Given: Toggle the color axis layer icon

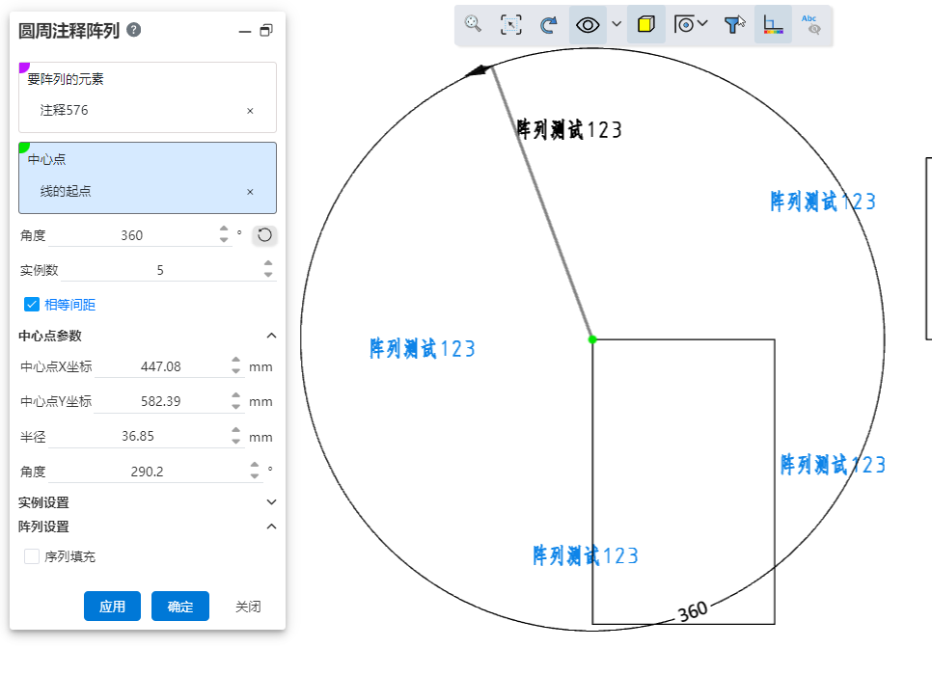Looking at the screenshot, I should (x=773, y=24).
